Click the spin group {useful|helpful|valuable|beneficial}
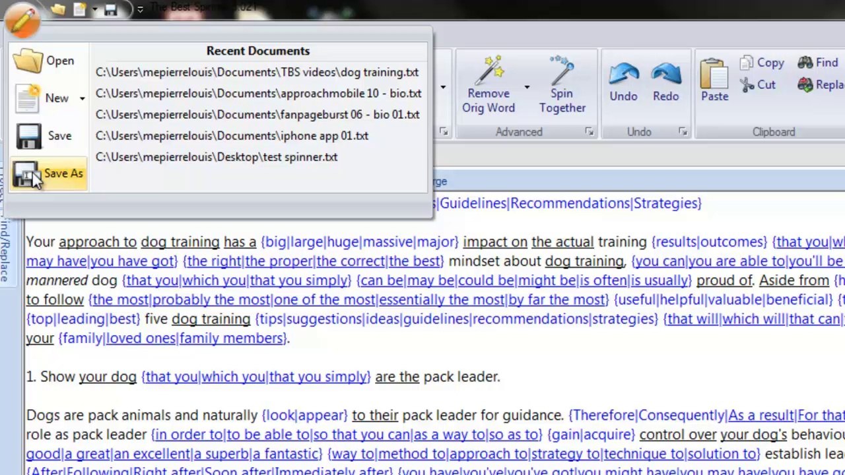Screen dimensions: 845x475 coord(724,300)
